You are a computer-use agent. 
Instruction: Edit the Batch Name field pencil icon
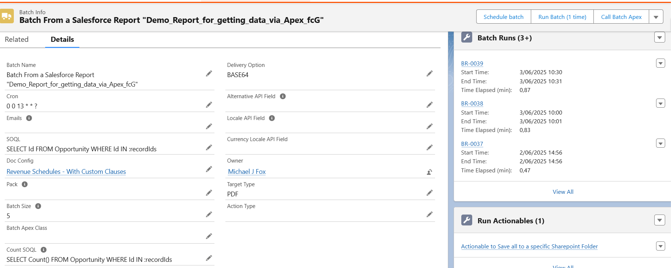[x=209, y=73]
